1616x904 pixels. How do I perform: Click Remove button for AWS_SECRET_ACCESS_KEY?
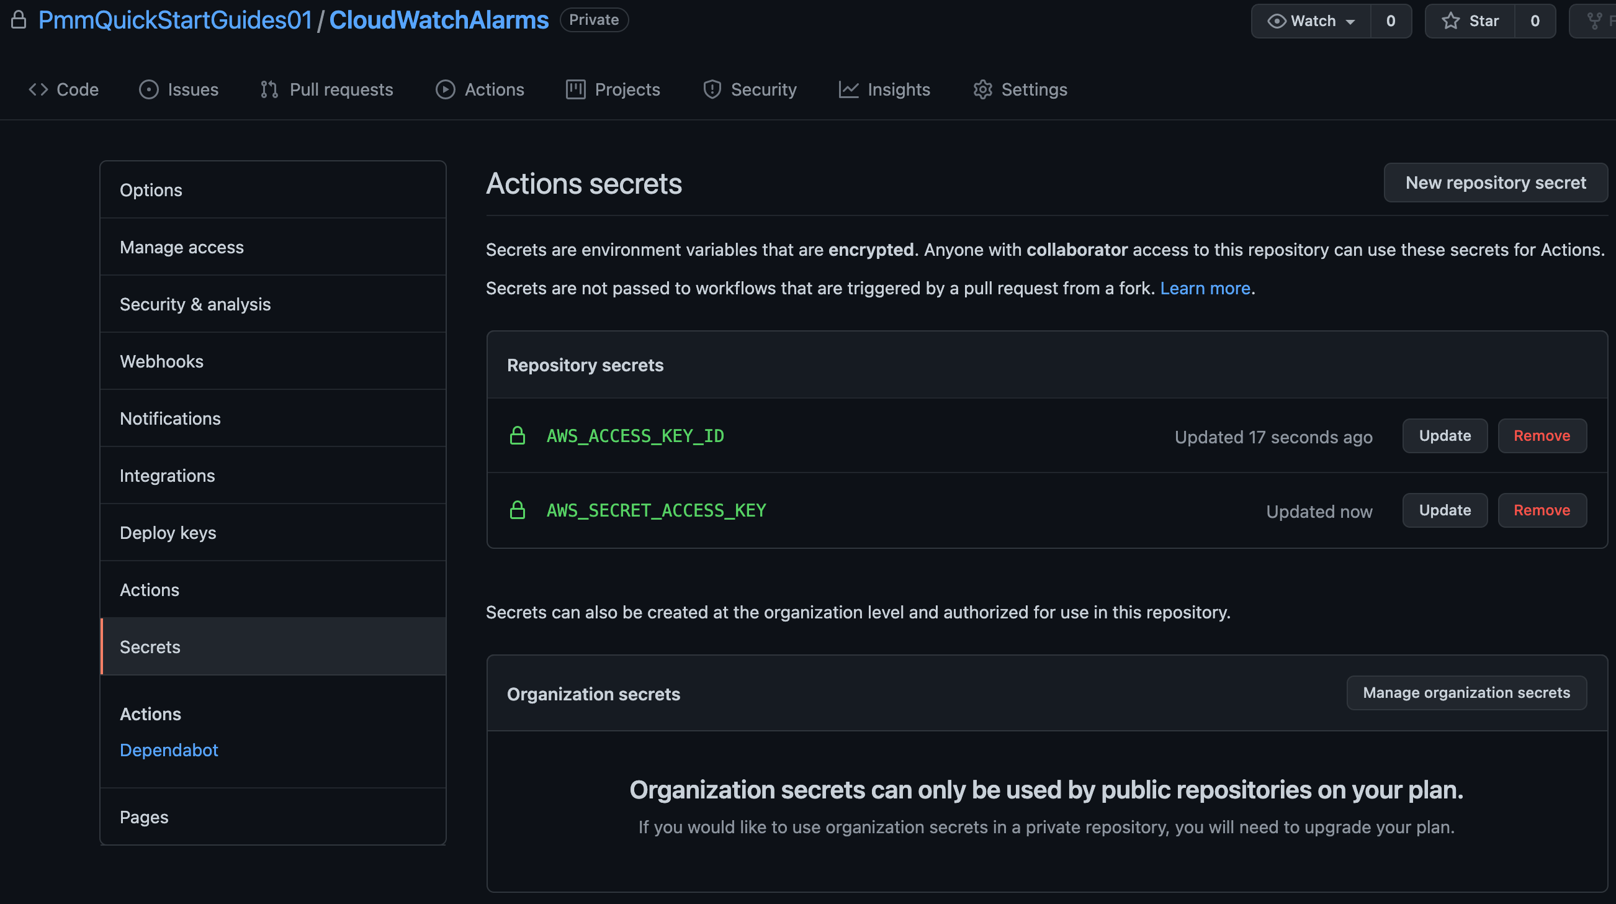pos(1542,510)
